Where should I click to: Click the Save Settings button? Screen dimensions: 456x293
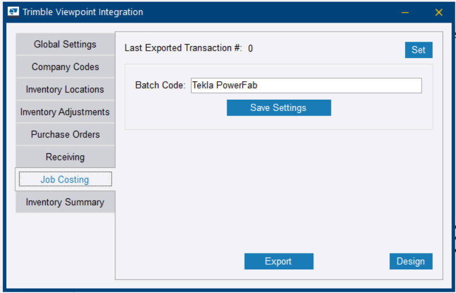[278, 108]
